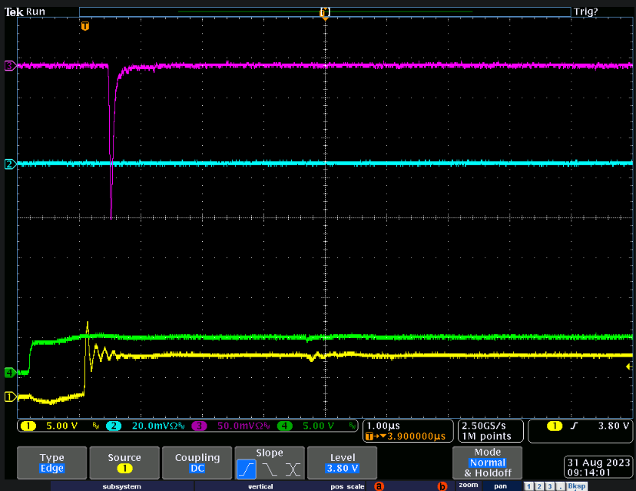Click the channel 1 yellow ground marker
The image size is (636, 491).
(x=9, y=396)
